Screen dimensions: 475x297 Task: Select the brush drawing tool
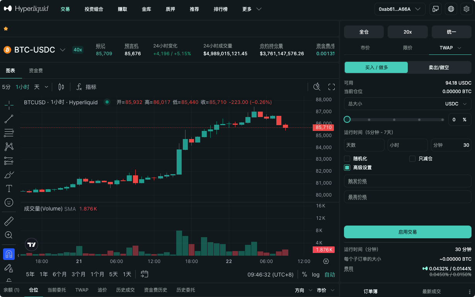[9, 175]
